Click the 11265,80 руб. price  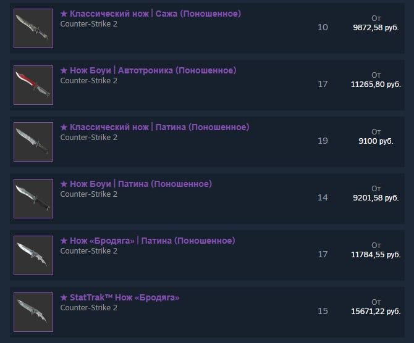point(376,85)
